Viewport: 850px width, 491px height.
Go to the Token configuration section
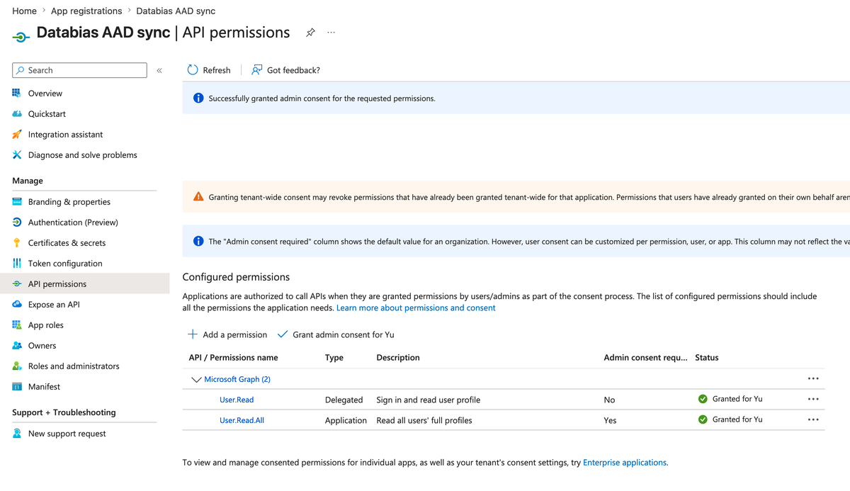pyautogui.click(x=65, y=264)
